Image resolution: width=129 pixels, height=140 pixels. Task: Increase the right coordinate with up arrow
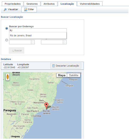click(65, 41)
